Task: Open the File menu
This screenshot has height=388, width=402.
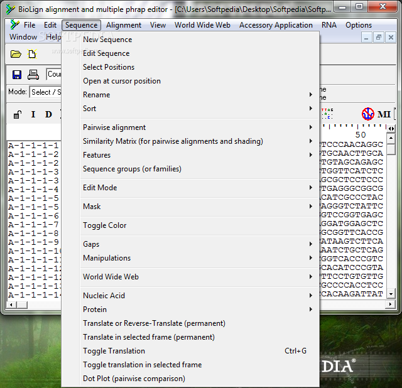Action: [30, 25]
